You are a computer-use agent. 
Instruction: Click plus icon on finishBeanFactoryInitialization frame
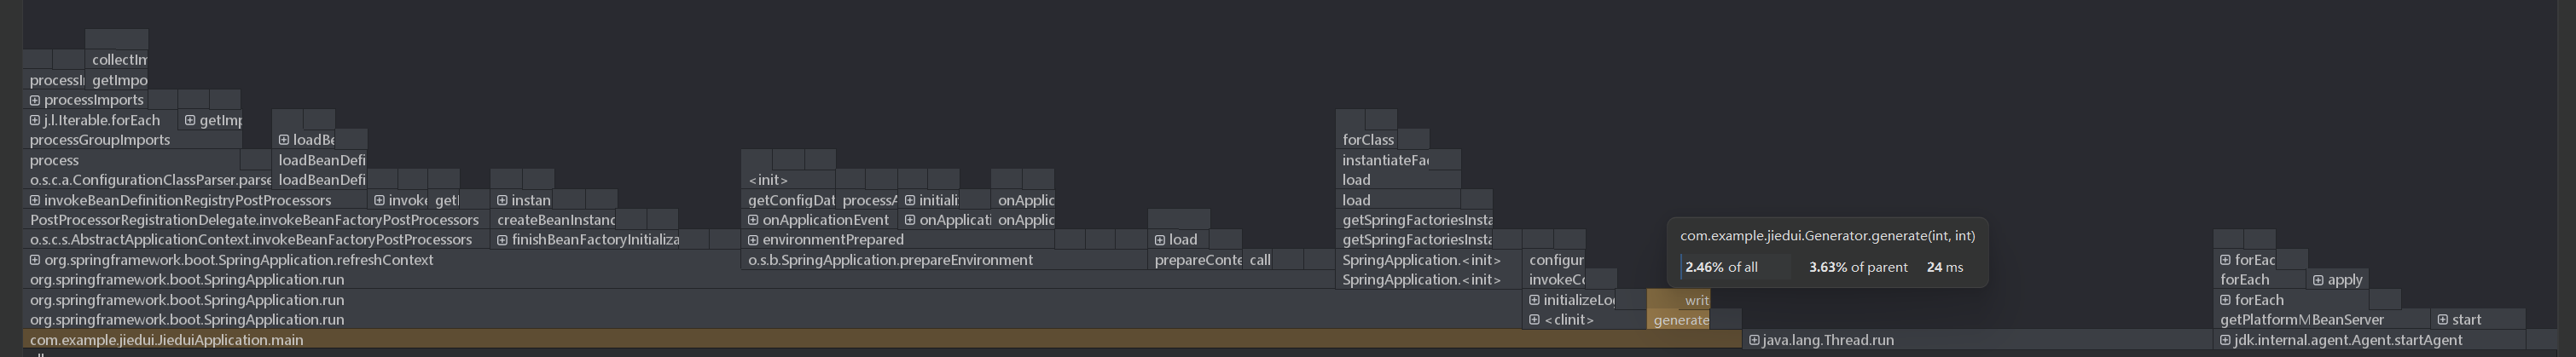502,240
